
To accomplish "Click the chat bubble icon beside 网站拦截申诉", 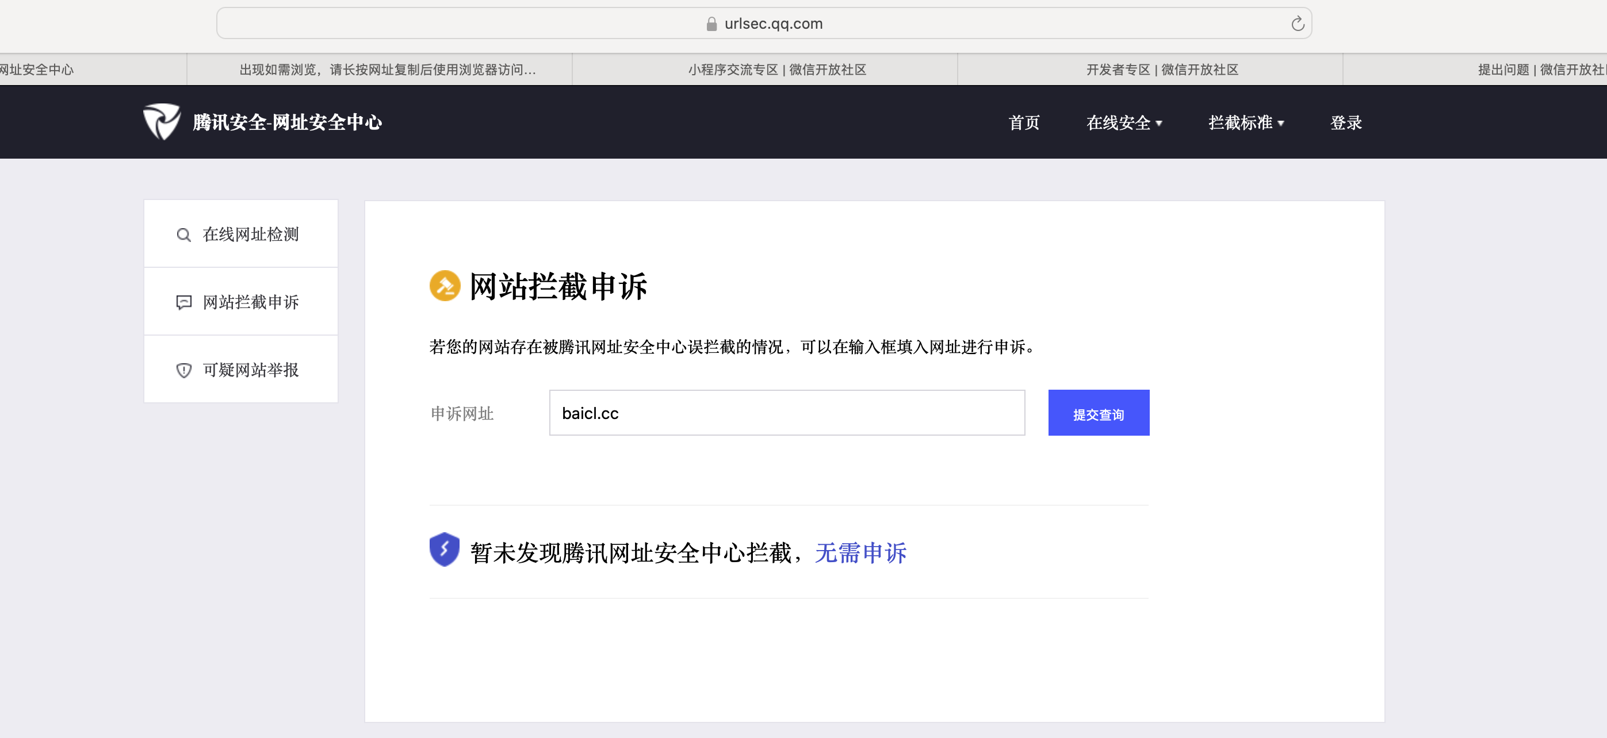I will (183, 303).
